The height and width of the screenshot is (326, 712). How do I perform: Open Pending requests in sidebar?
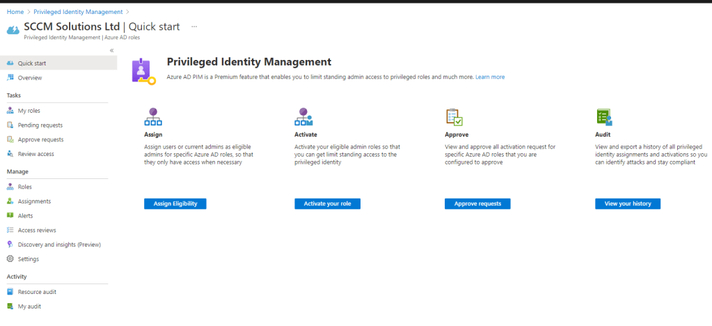pyautogui.click(x=40, y=125)
